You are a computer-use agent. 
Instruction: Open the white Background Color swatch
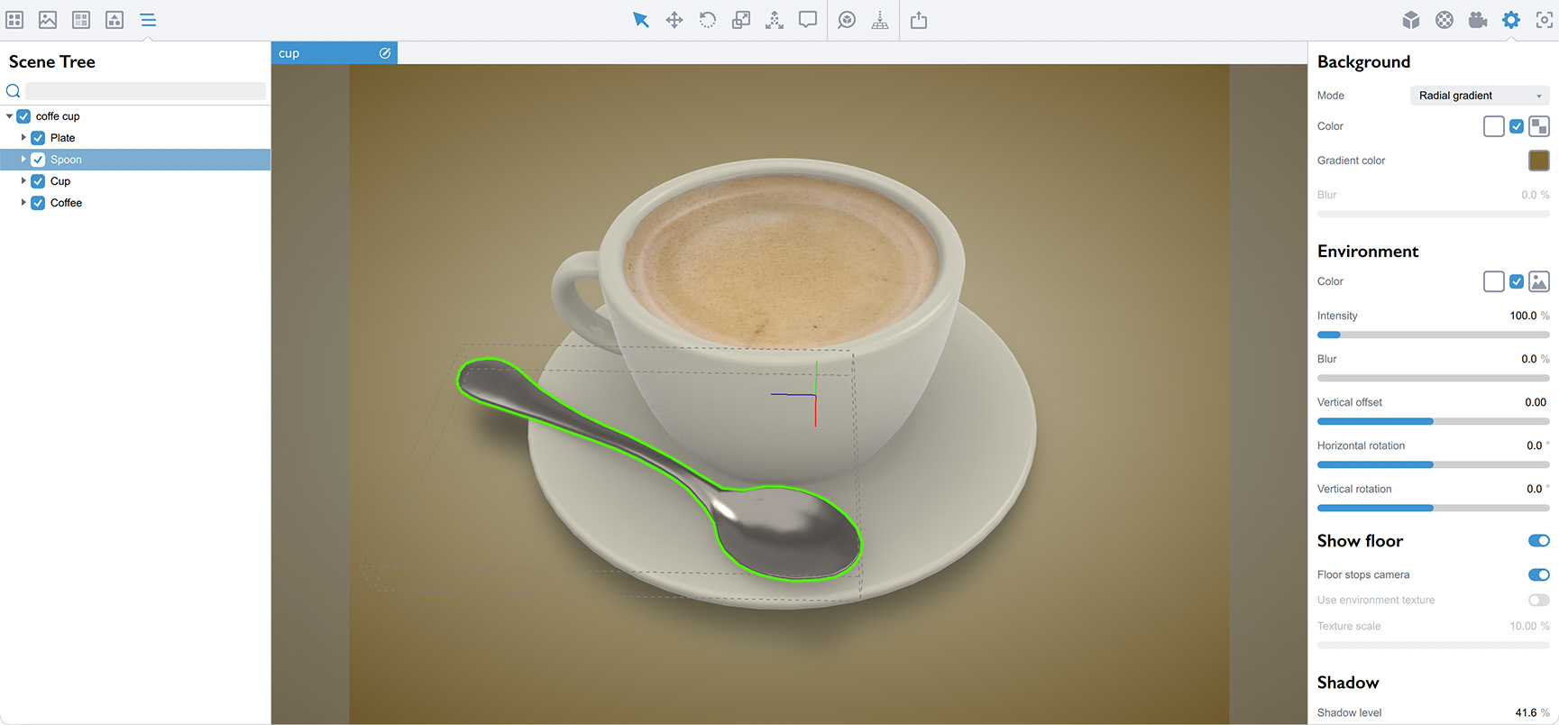pyautogui.click(x=1494, y=126)
